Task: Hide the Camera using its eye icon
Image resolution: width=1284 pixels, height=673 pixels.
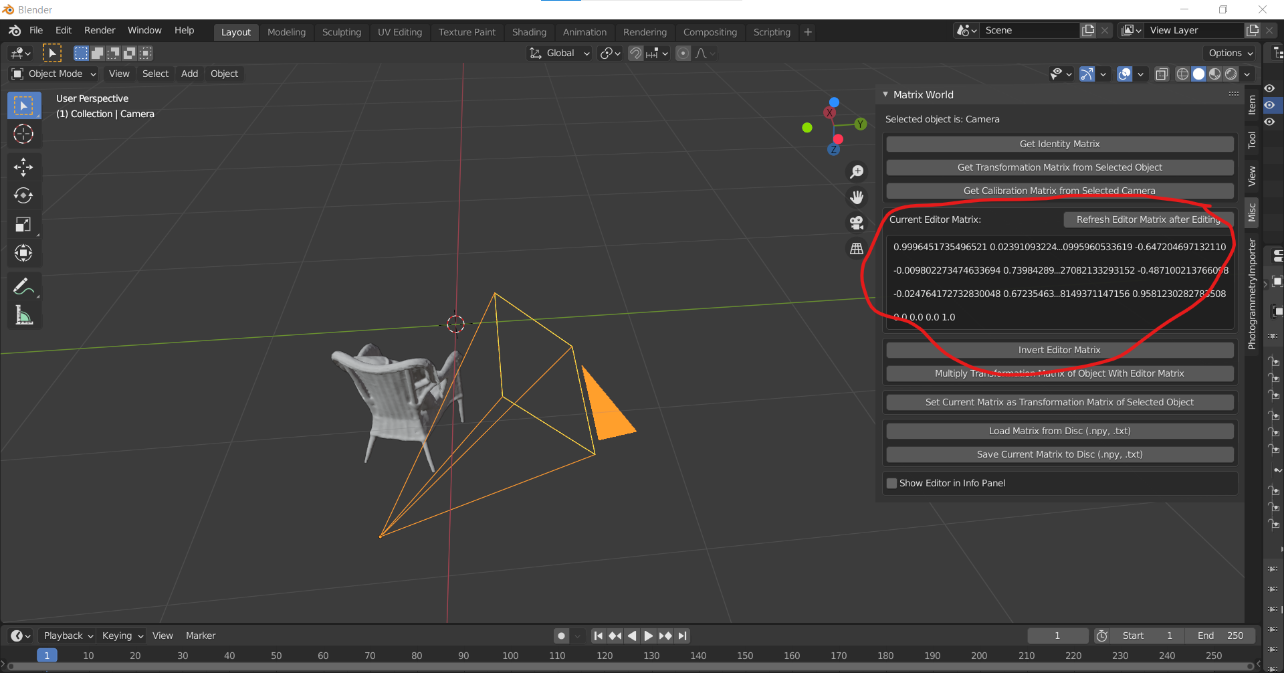Action: (x=1270, y=105)
